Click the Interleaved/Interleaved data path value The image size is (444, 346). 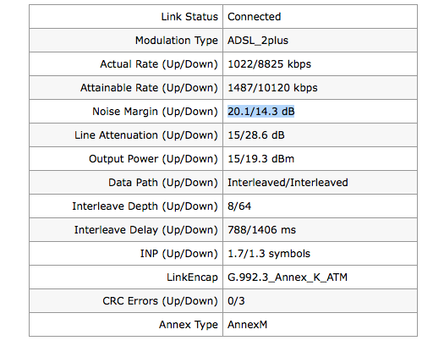pos(288,183)
